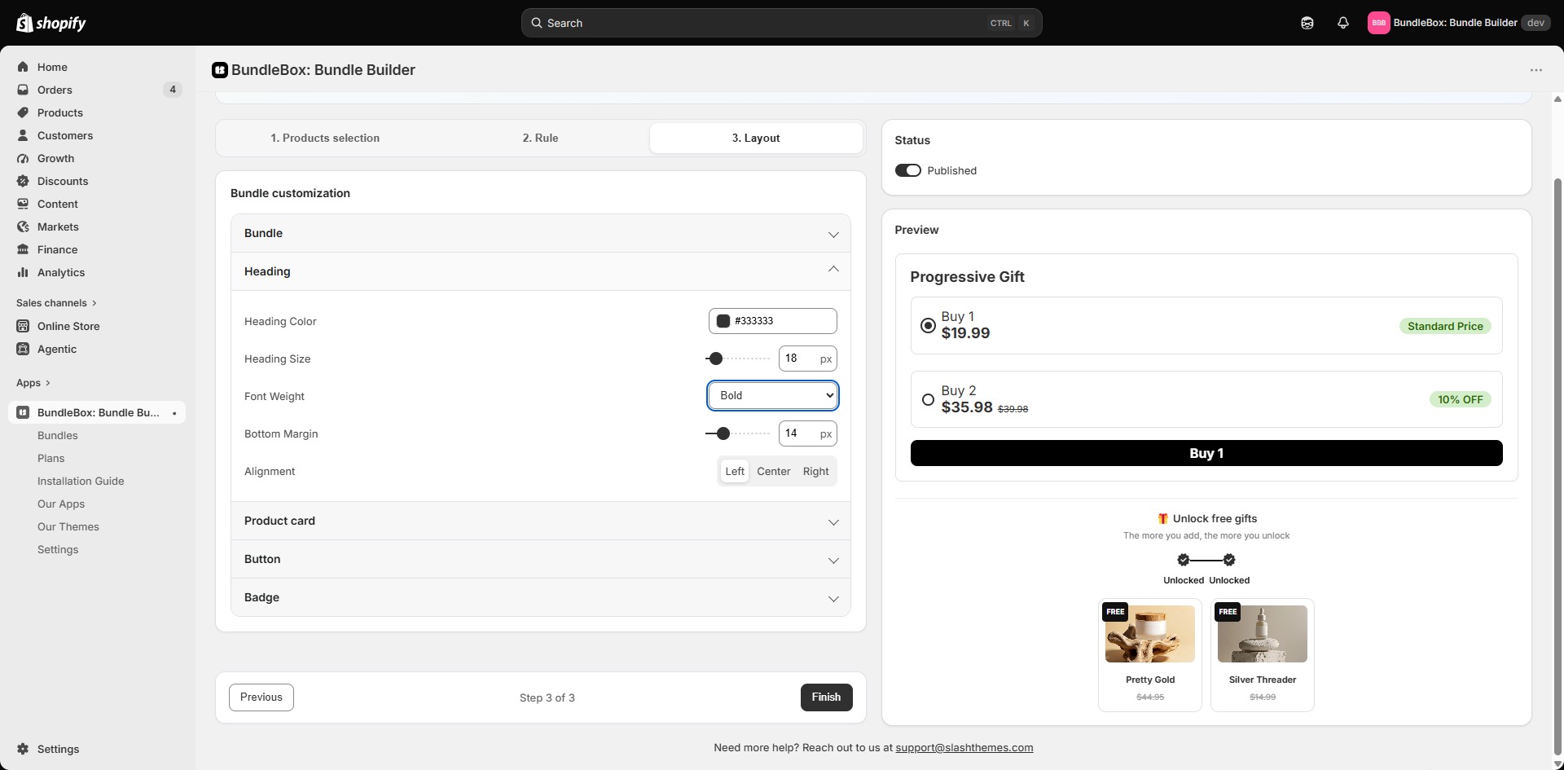Click the Bottom Margin value field
Image resolution: width=1564 pixels, height=770 pixels.
pyautogui.click(x=808, y=433)
